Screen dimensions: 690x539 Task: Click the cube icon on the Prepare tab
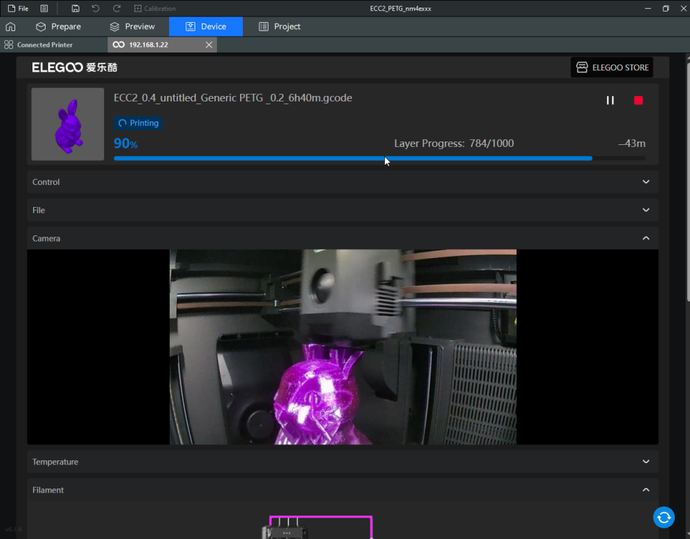pyautogui.click(x=41, y=26)
